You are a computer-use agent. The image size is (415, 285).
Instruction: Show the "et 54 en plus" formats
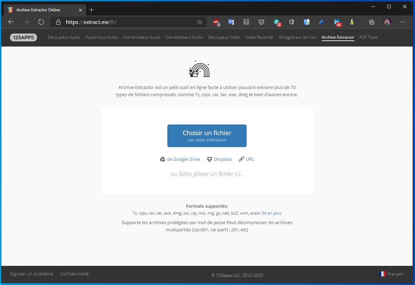(x=269, y=213)
